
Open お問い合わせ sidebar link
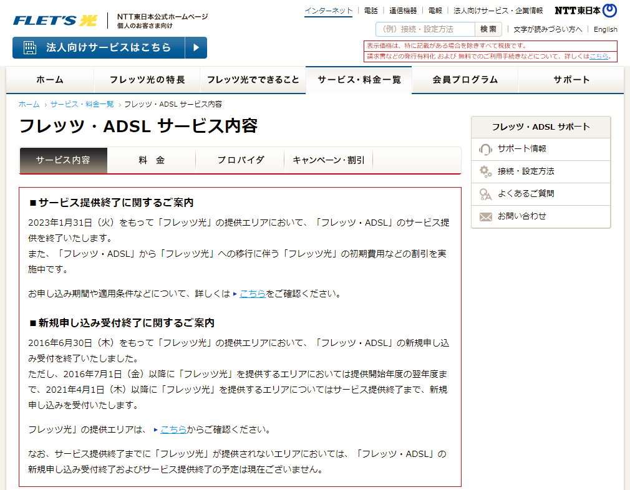coord(541,216)
